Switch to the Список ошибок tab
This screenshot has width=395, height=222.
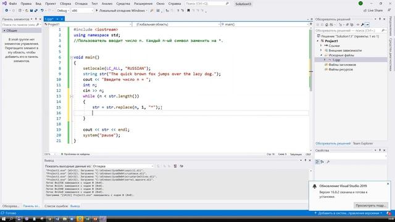pos(56,206)
